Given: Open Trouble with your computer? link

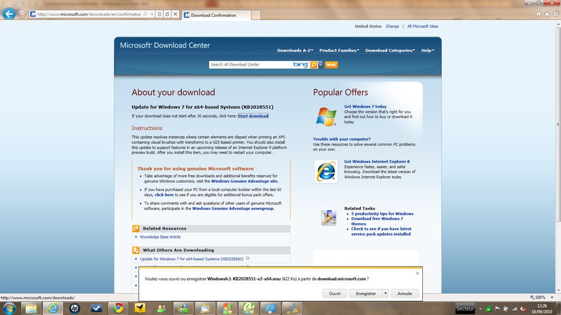Looking at the screenshot, I should click(x=342, y=139).
